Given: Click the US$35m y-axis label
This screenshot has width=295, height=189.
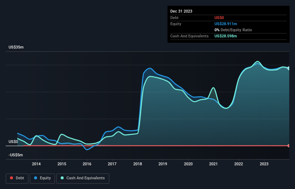Looking at the screenshot, I should [x=16, y=47].
